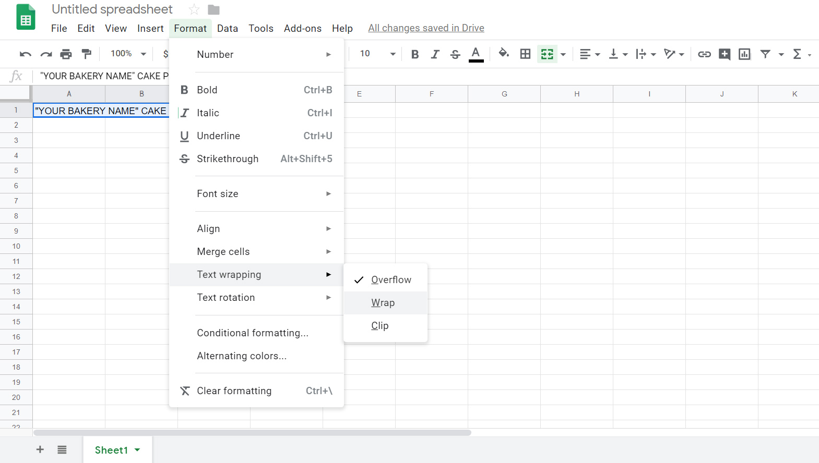The width and height of the screenshot is (819, 463).
Task: Toggle bold in the toolbar
Action: point(415,54)
